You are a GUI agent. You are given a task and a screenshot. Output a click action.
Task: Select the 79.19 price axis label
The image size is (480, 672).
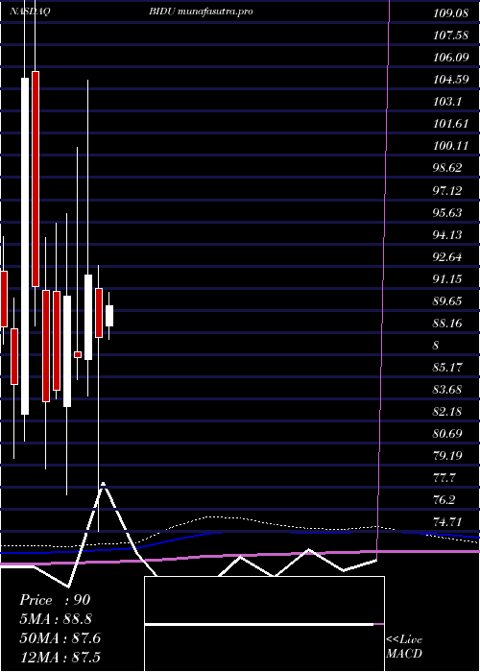click(x=448, y=456)
